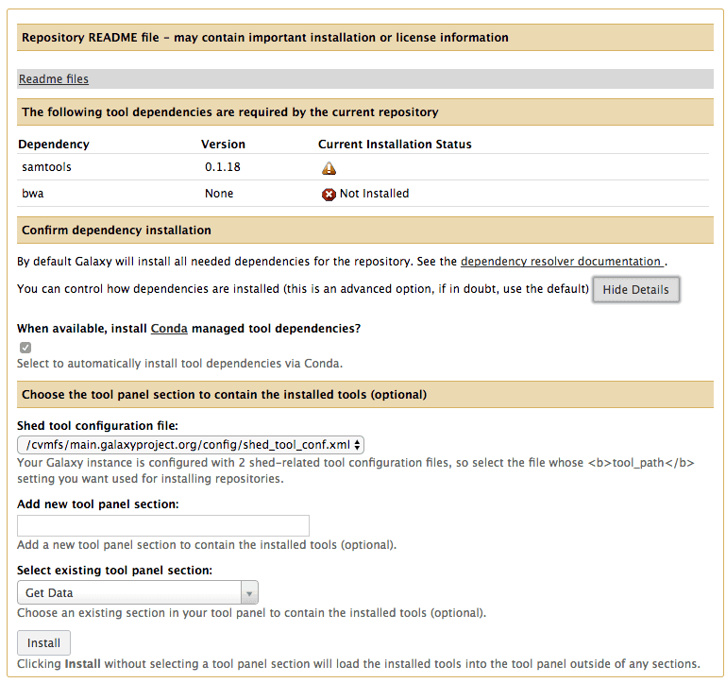Click the Version column header
Viewport: 726px width, 683px height.
click(x=223, y=145)
